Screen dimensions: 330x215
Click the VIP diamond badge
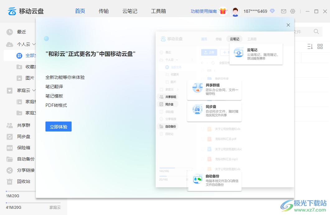tap(272, 11)
